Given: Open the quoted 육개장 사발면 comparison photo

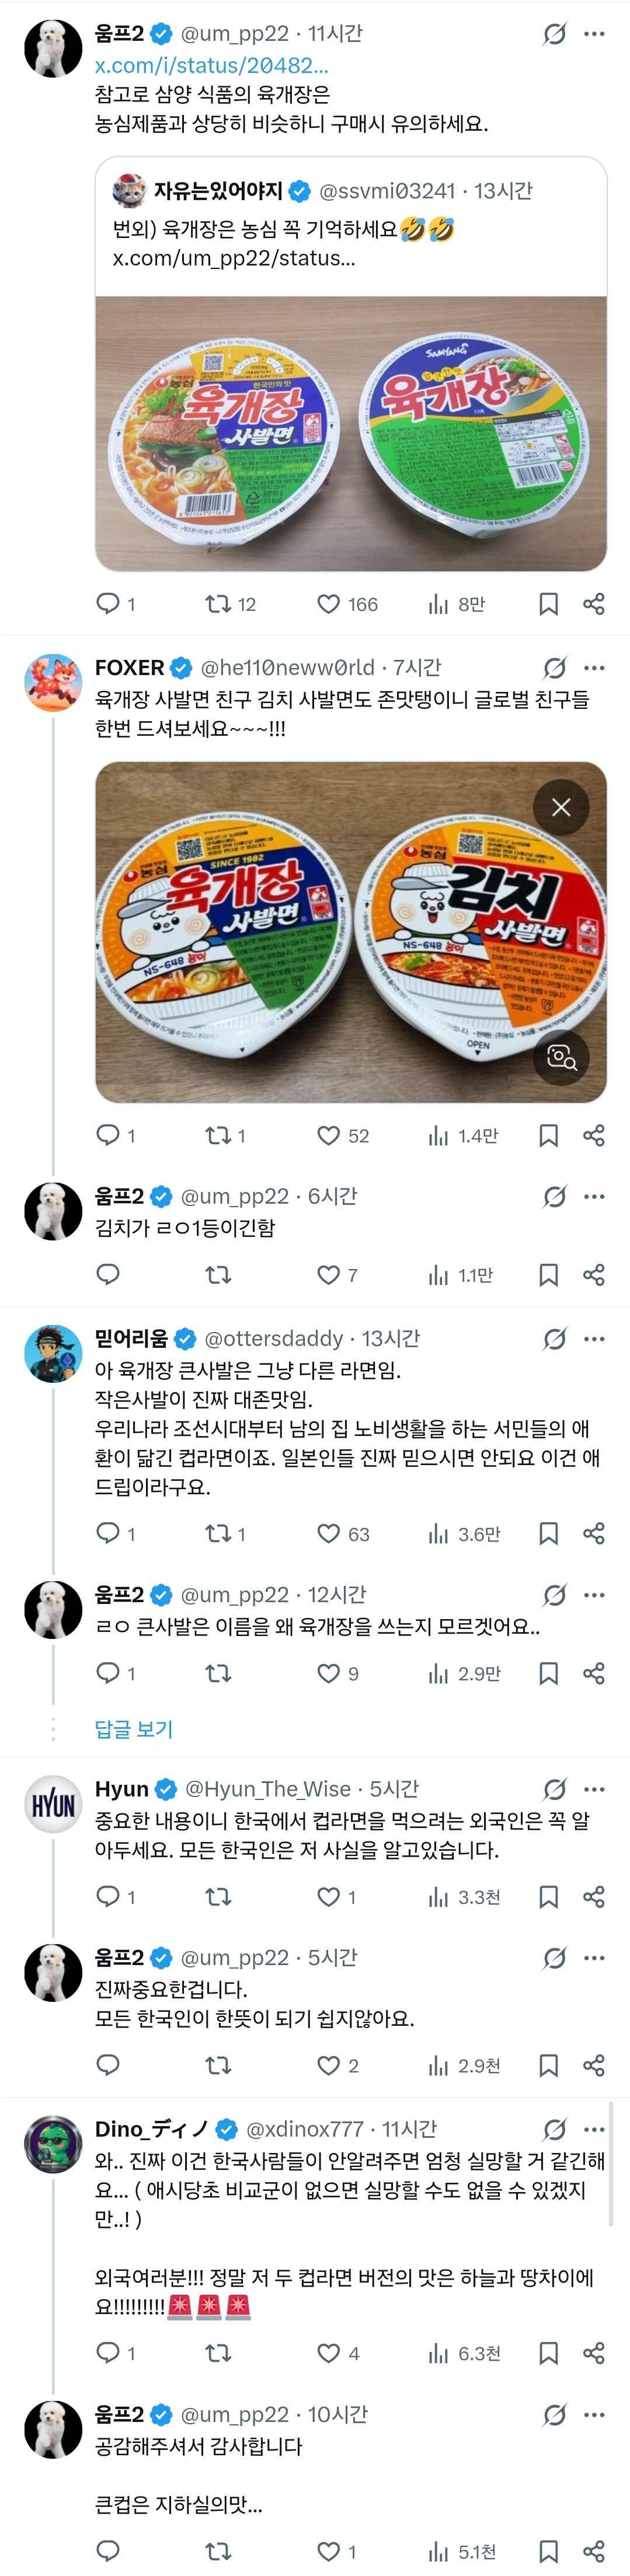Looking at the screenshot, I should 350,433.
